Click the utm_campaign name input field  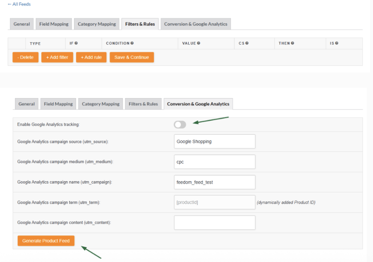click(x=215, y=182)
